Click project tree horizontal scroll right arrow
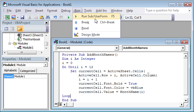 (42, 53)
